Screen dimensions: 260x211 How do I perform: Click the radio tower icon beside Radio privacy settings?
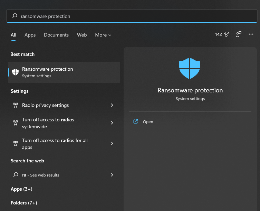tap(16, 105)
